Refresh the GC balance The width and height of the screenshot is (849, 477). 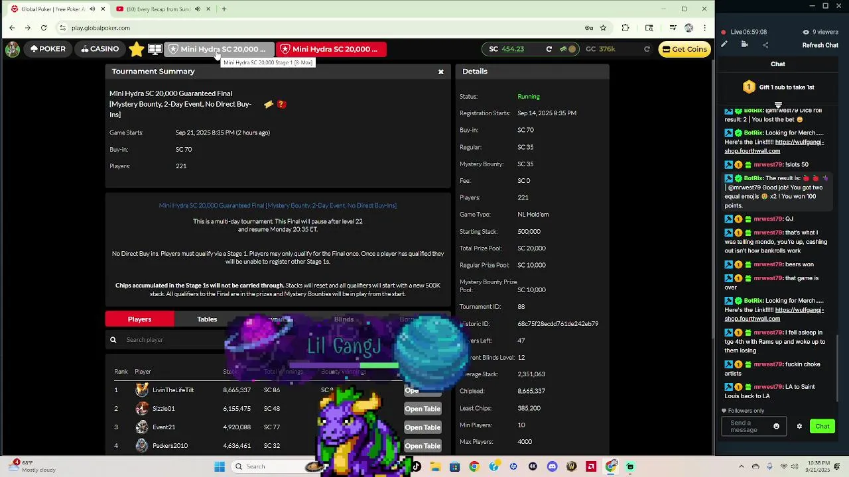coord(647,49)
